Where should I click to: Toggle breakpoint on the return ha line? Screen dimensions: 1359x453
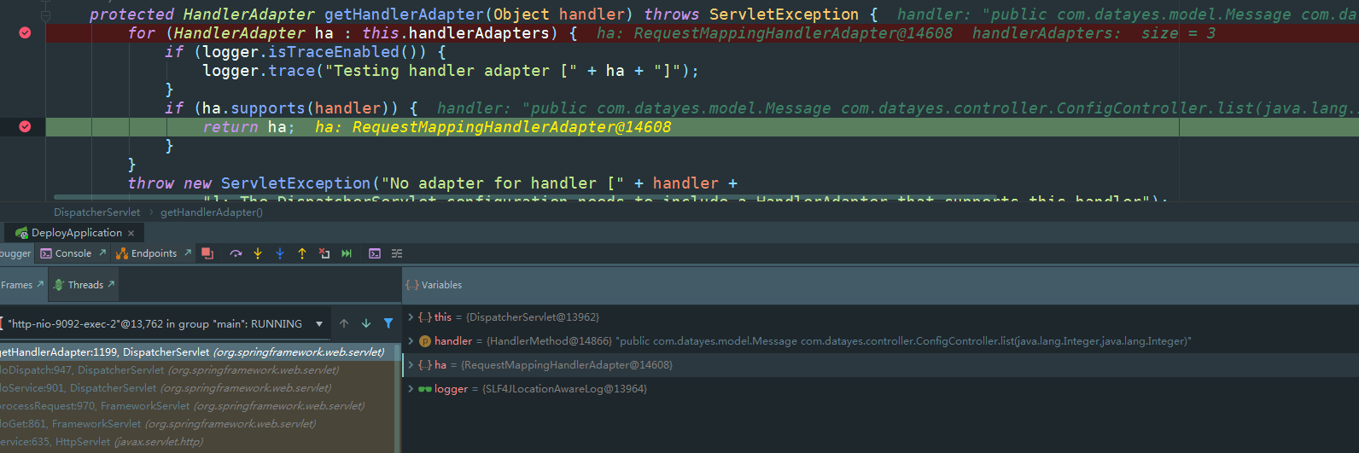25,126
